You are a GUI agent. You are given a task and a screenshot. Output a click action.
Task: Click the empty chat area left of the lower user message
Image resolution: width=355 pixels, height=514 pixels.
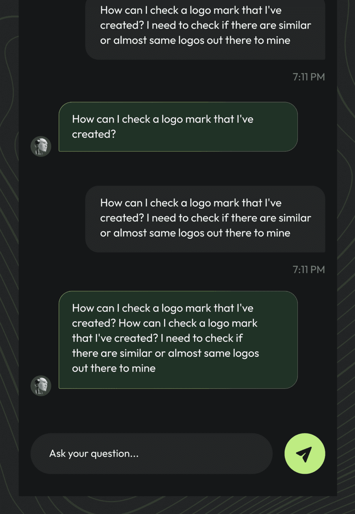pos(51,219)
